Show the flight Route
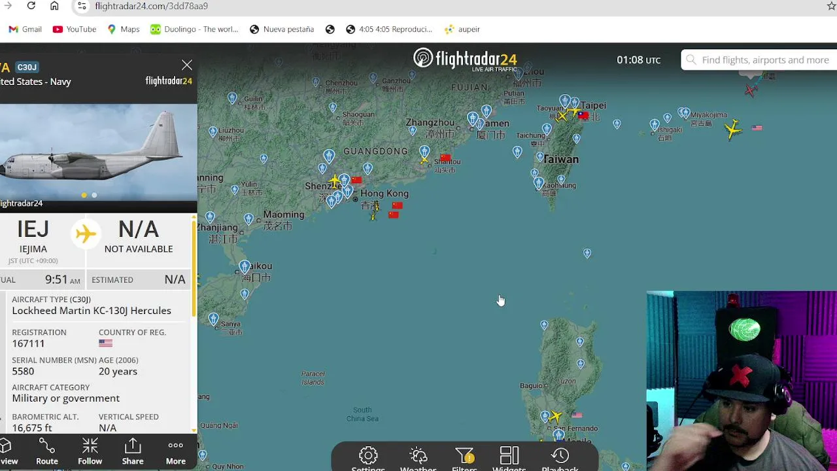This screenshot has height=471, width=837. pyautogui.click(x=46, y=451)
